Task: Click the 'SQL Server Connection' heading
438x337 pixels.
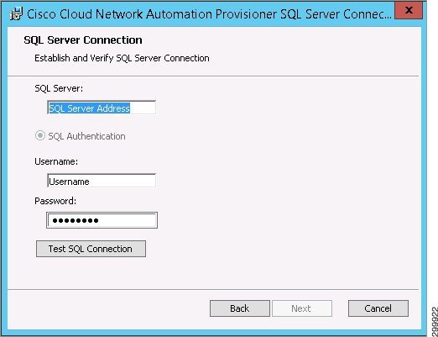Action: pyautogui.click(x=83, y=40)
